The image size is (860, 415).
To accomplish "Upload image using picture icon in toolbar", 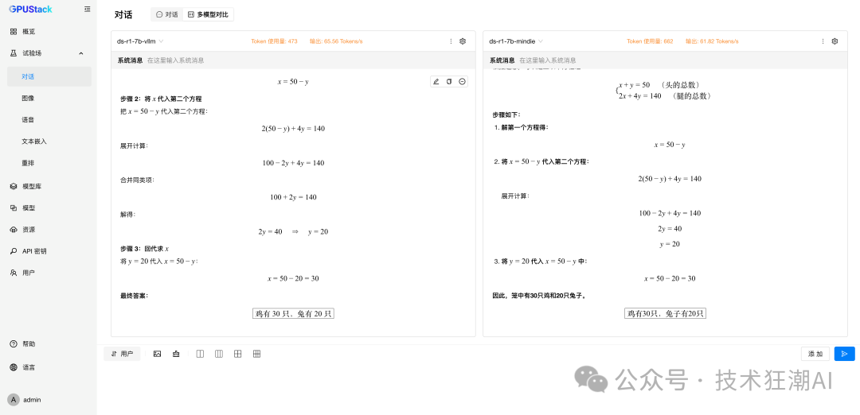I will pos(158,355).
